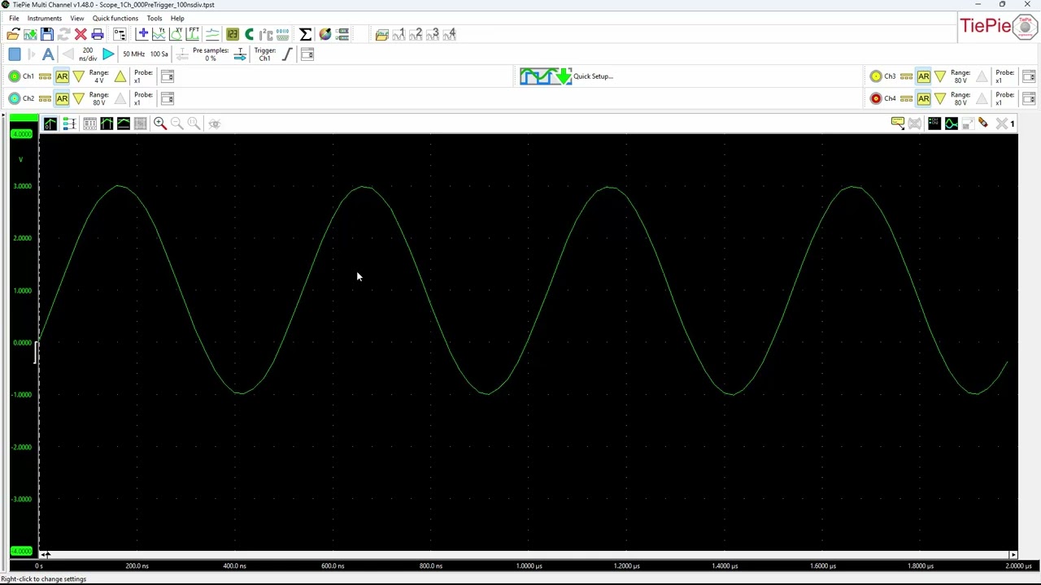Image resolution: width=1041 pixels, height=585 pixels.
Task: Open the Help menu
Action: (177, 18)
